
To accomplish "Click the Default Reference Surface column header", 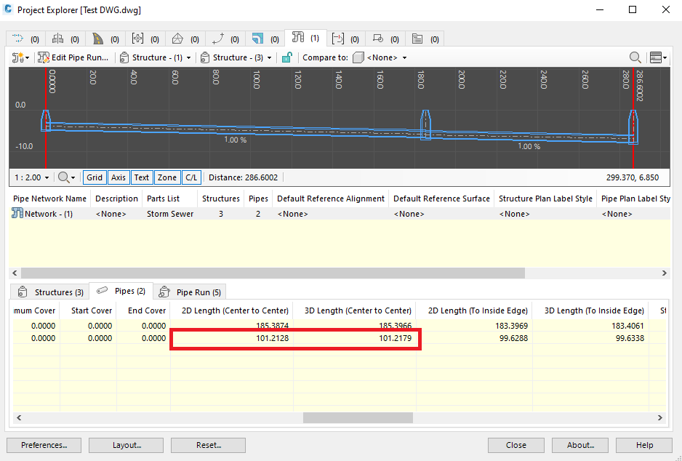I will click(x=441, y=199).
